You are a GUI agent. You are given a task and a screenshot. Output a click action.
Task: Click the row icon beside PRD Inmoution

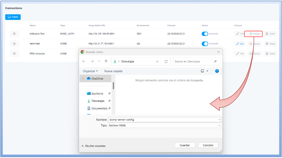tap(14, 54)
